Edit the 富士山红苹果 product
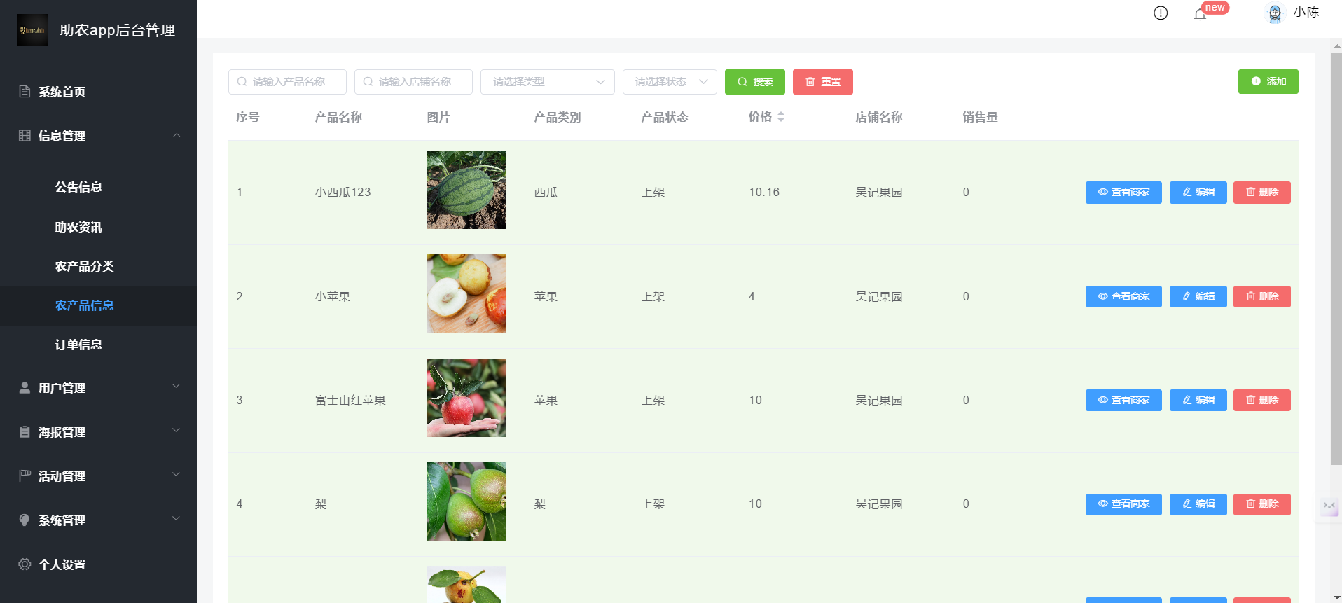The width and height of the screenshot is (1342, 603). click(1198, 400)
